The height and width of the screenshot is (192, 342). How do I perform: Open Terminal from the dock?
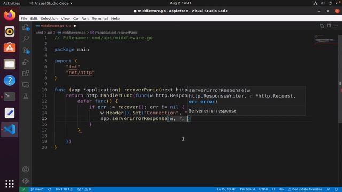tap(10, 97)
